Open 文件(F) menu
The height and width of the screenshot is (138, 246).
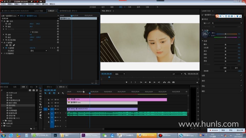point(3,4)
